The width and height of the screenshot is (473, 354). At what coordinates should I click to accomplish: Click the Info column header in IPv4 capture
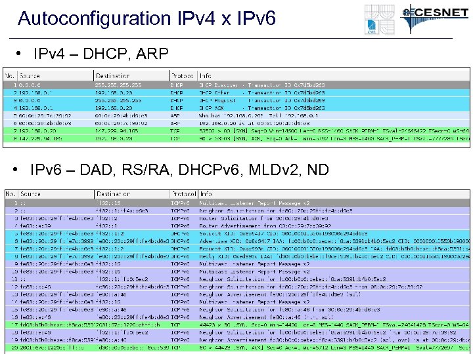click(x=333, y=76)
